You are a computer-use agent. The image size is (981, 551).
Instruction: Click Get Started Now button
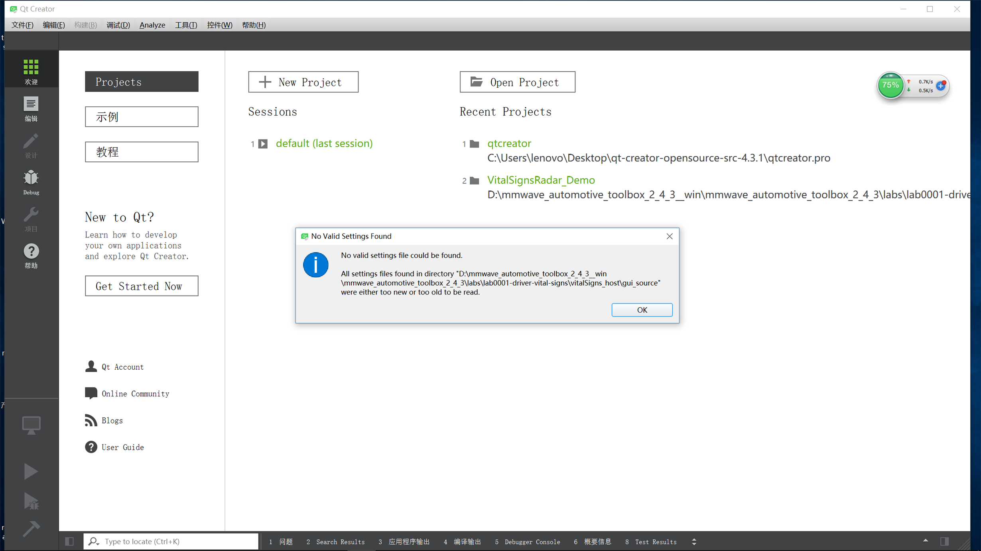(142, 286)
